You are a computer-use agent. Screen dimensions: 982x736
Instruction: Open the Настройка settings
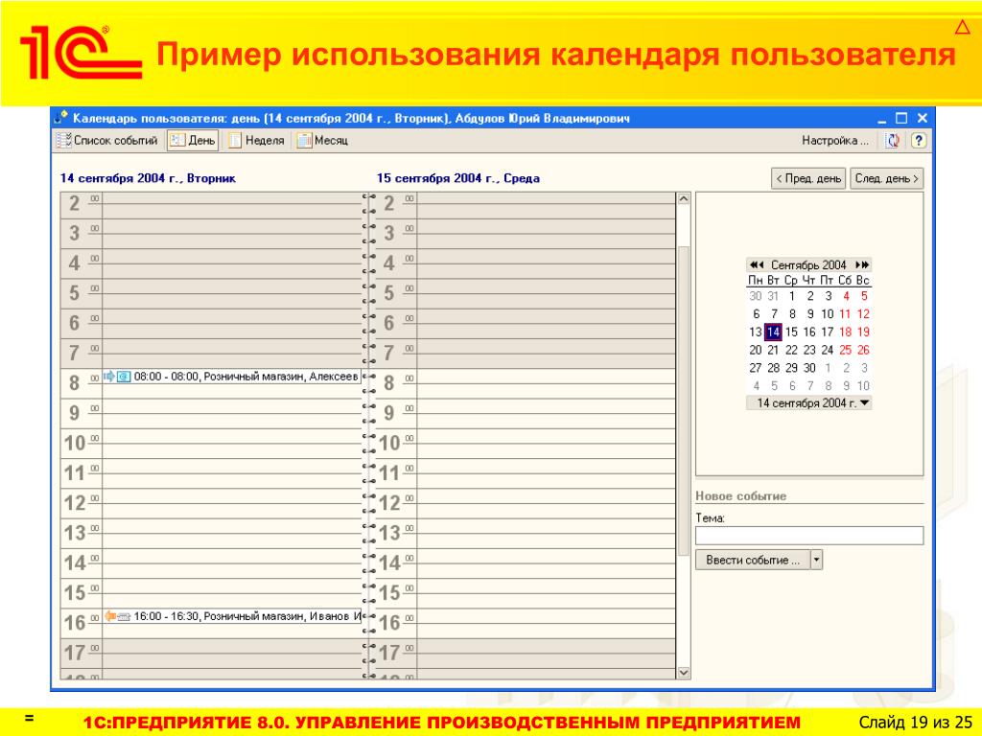[835, 141]
